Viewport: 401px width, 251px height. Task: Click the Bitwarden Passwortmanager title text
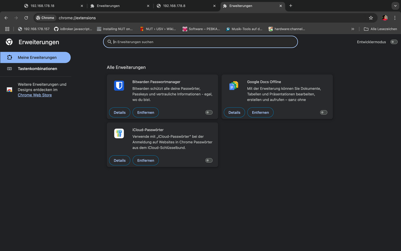tap(156, 82)
